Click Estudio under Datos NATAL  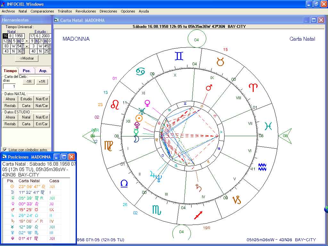26,99
